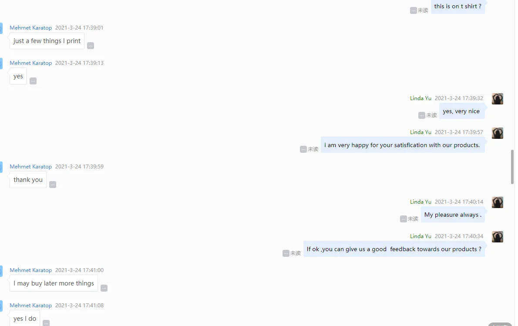Click more icon next to 'yes' message
The image size is (518, 326).
click(x=33, y=81)
